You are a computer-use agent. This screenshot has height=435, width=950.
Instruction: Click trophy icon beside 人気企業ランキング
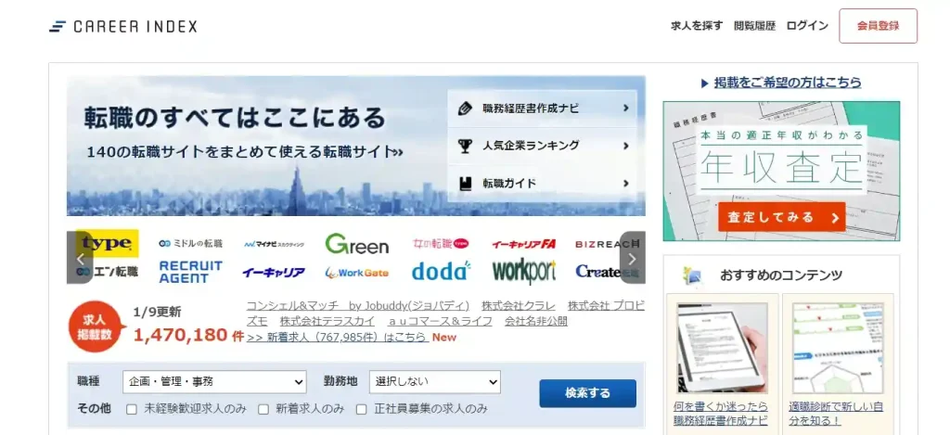466,146
